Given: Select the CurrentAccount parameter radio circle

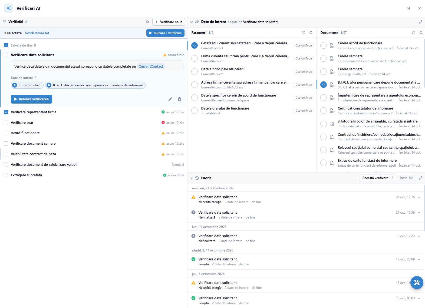Looking at the screenshot, I should 195,58.
